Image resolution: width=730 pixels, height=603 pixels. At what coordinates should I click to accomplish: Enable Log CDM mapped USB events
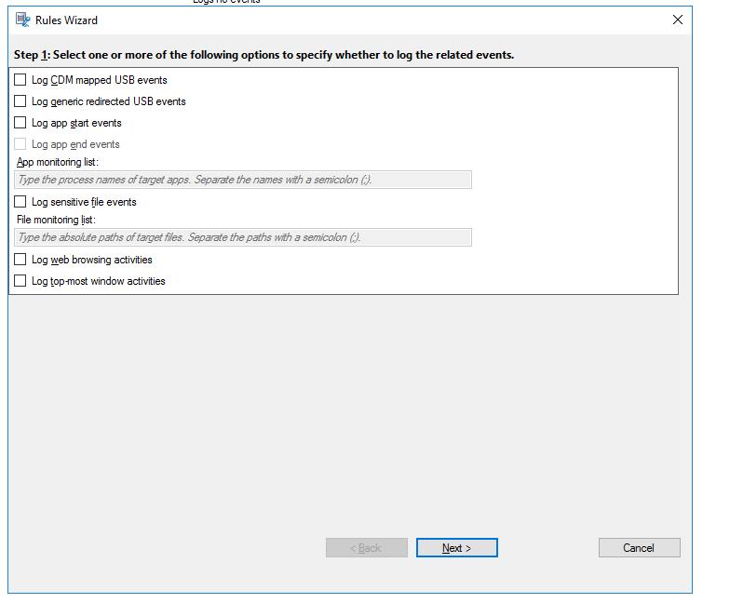[x=20, y=80]
